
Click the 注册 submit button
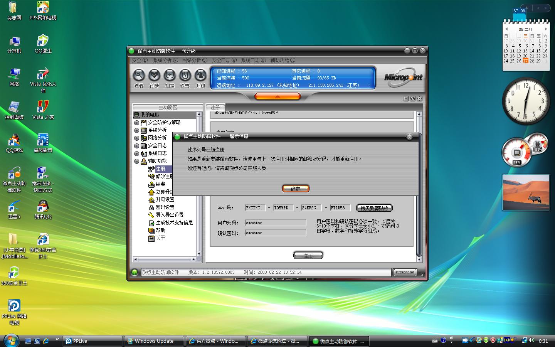(308, 255)
